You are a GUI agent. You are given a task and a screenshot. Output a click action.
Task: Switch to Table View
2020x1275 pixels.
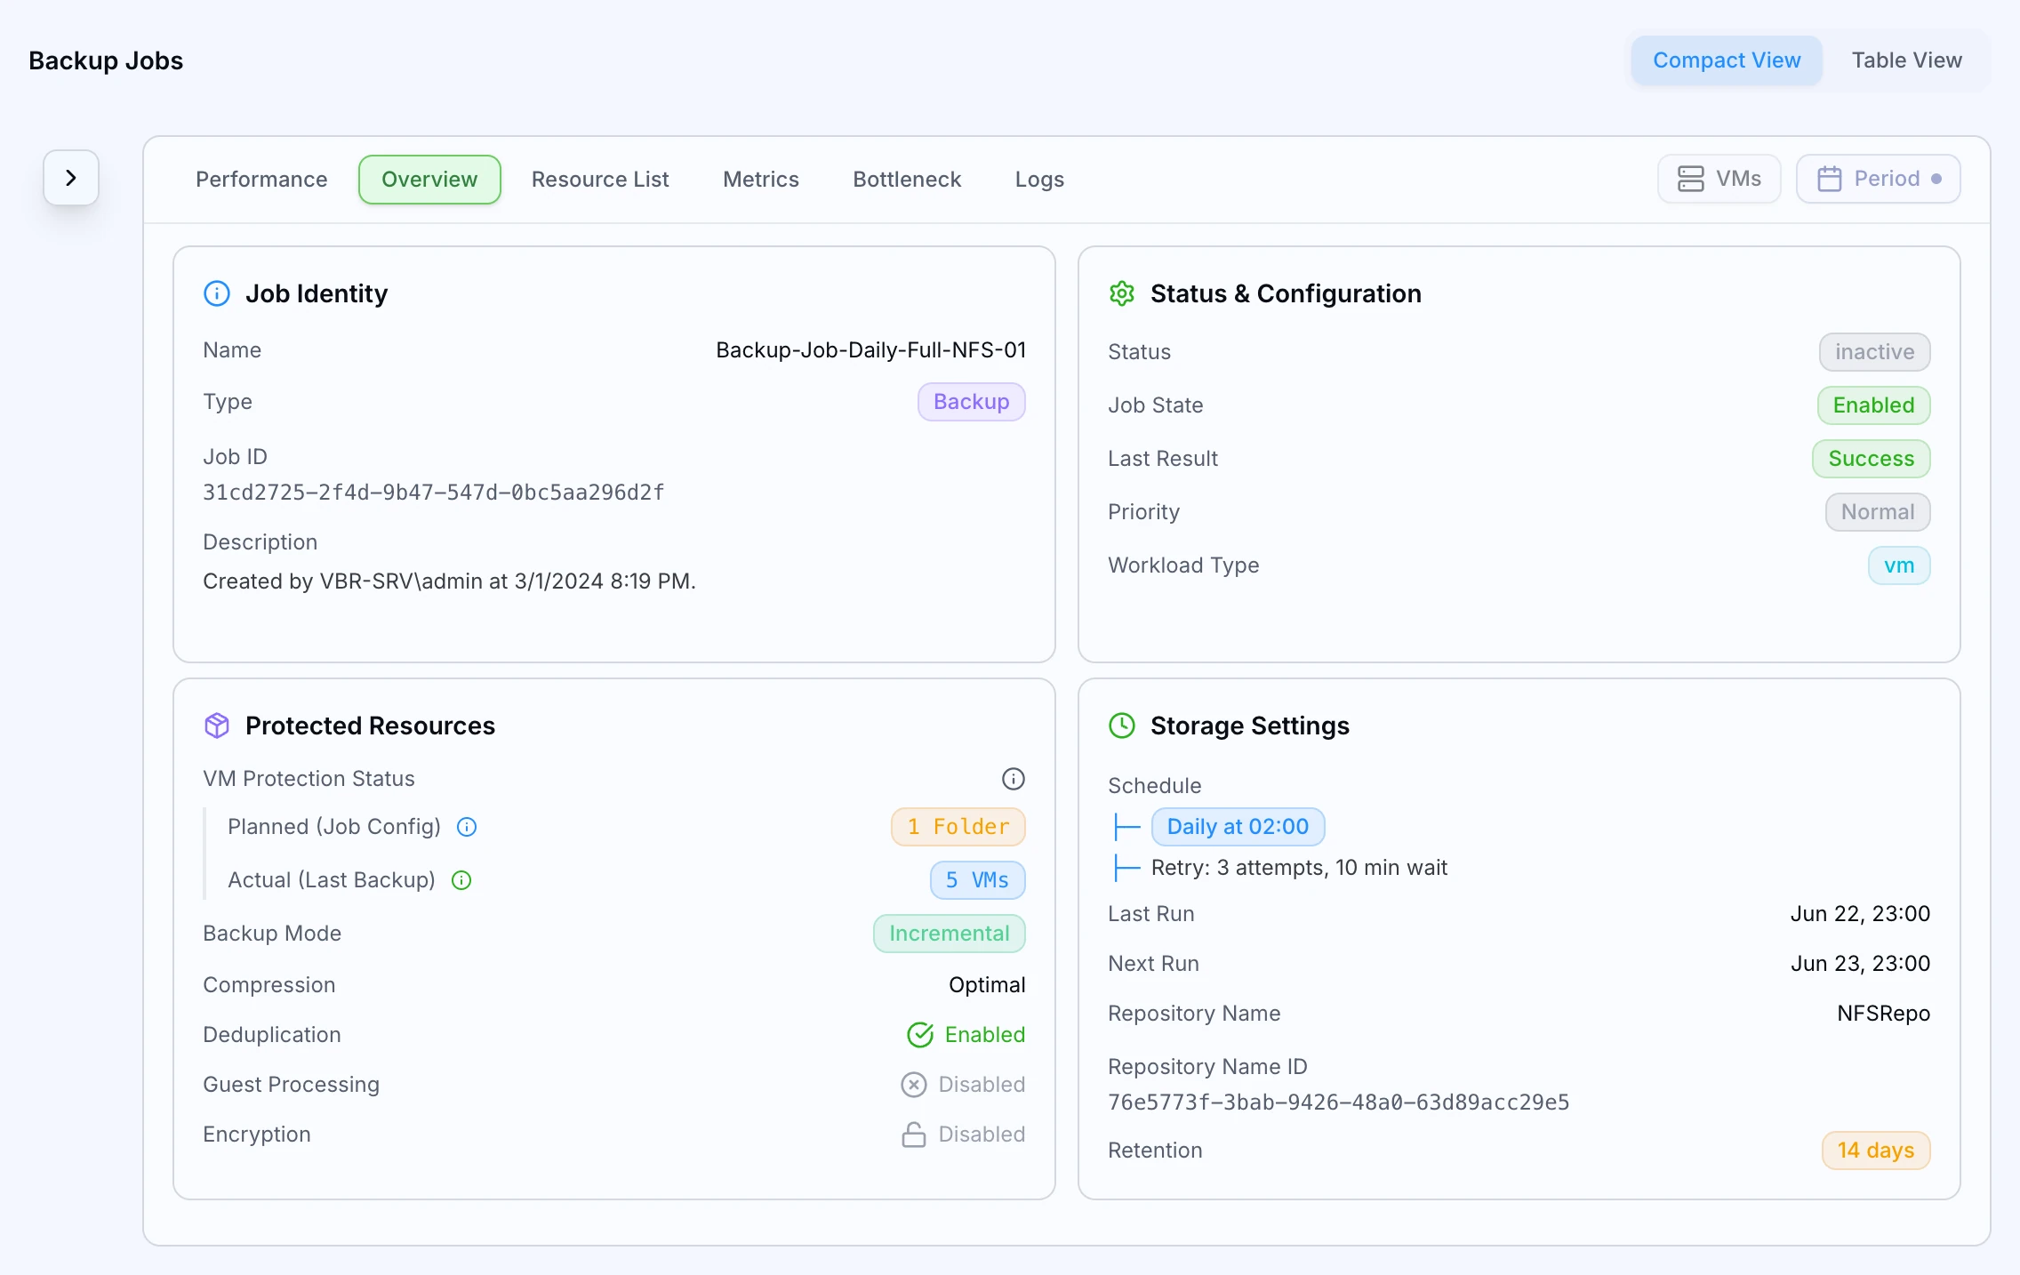(x=1906, y=60)
